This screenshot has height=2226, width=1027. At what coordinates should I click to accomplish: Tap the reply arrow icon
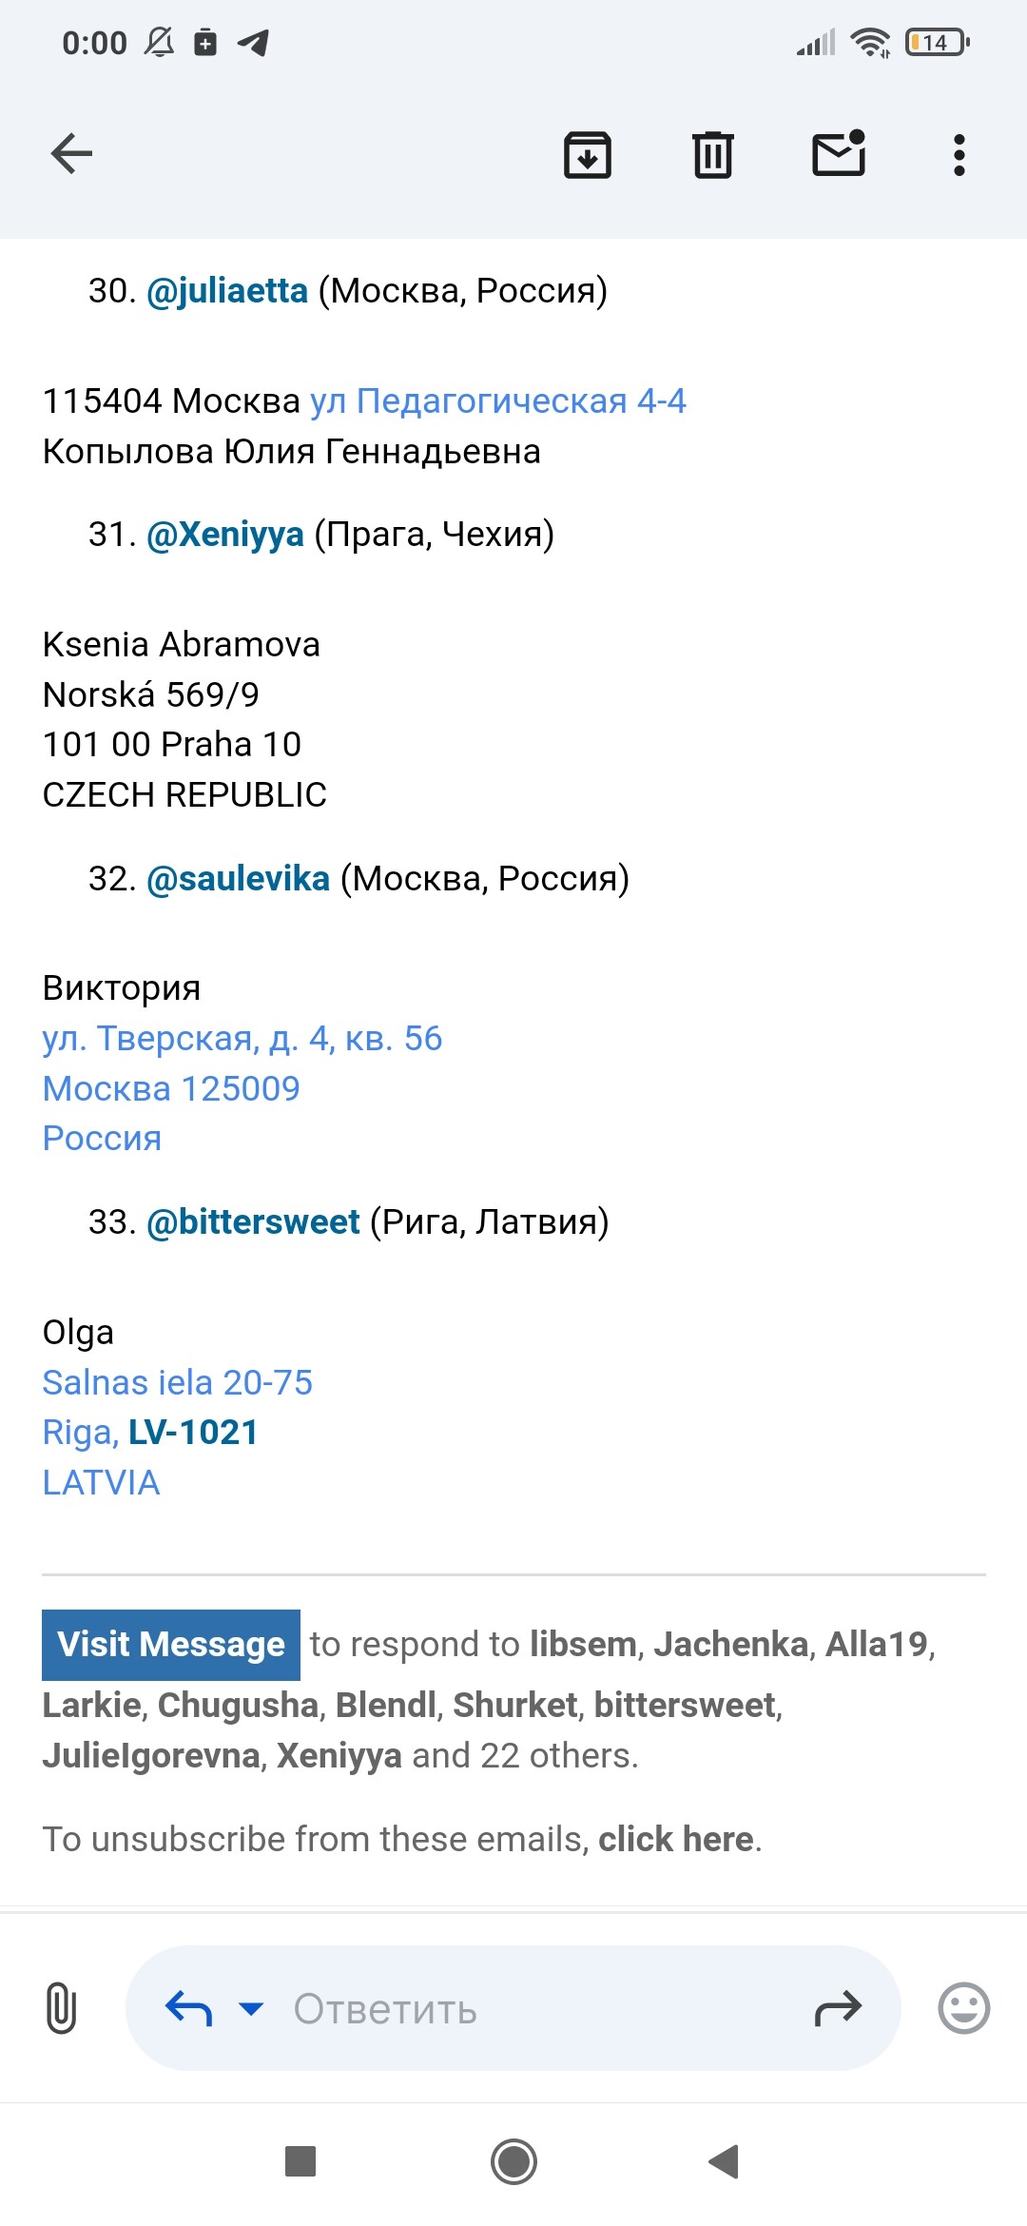click(188, 2009)
